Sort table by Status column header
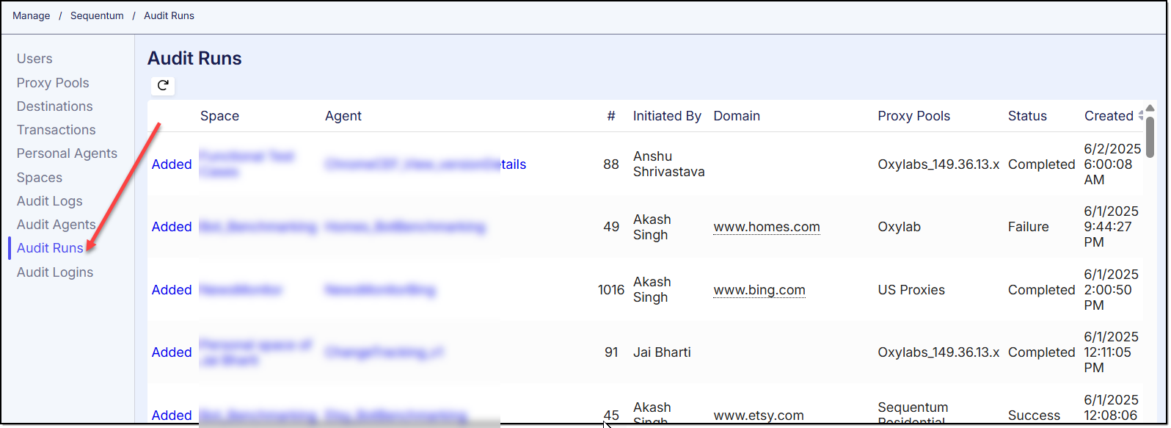The image size is (1171, 428). (1027, 116)
